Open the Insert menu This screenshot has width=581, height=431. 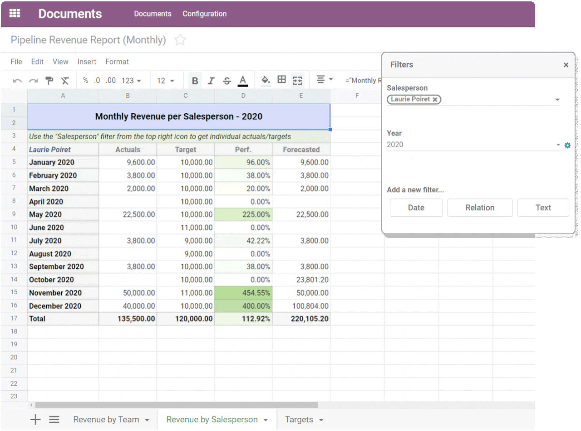click(87, 62)
